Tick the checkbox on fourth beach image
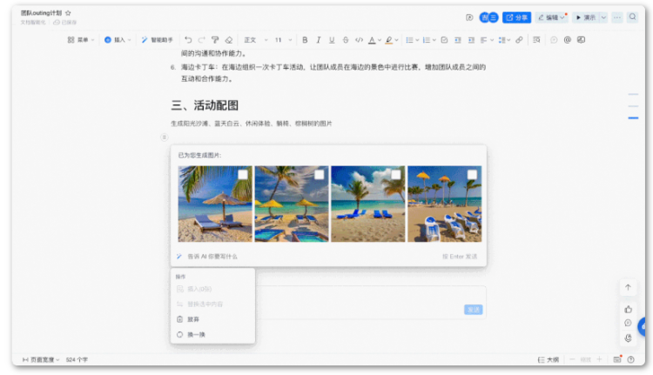The height and width of the screenshot is (375, 653). click(x=472, y=175)
